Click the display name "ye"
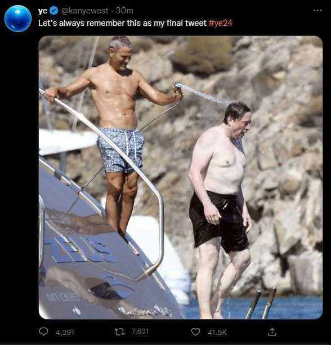 43,11
